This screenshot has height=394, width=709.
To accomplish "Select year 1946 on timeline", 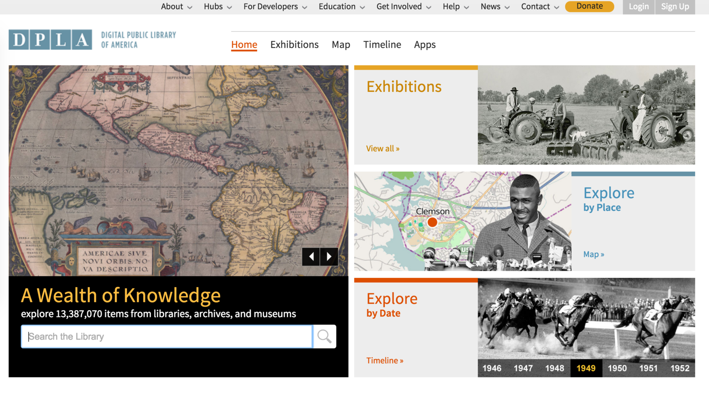I will point(492,368).
